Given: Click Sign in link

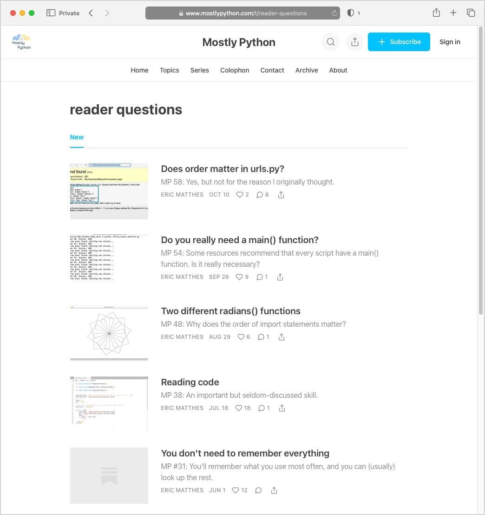Looking at the screenshot, I should pos(450,42).
